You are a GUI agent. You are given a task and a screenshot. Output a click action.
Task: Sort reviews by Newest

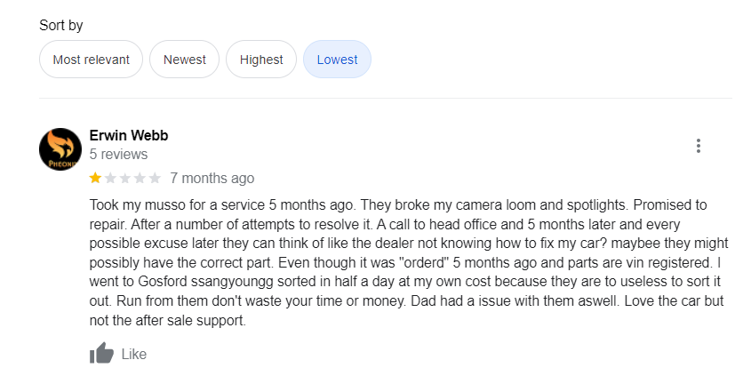184,60
